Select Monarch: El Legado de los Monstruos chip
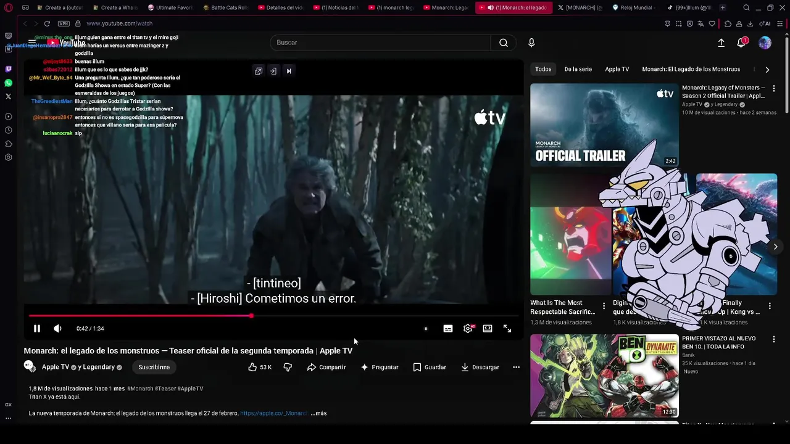790x444 pixels. [691, 69]
